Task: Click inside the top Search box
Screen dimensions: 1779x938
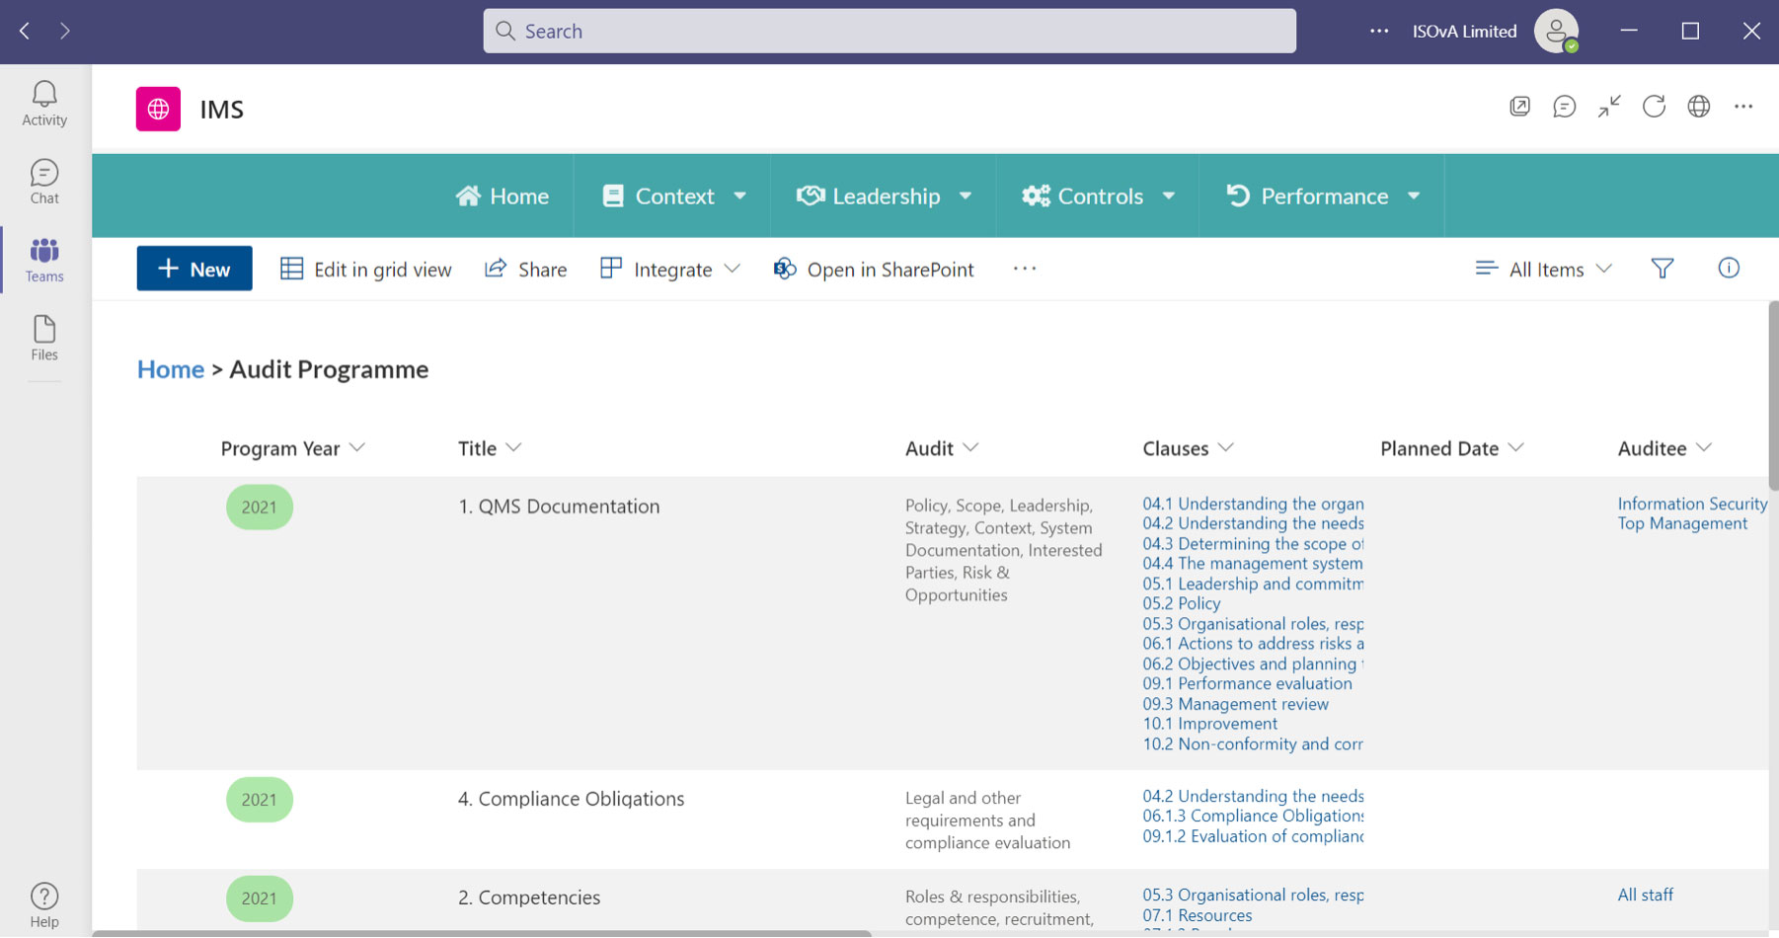Action: (888, 31)
